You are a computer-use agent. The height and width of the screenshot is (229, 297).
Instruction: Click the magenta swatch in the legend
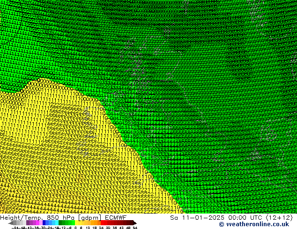pyautogui.click(x=37, y=222)
